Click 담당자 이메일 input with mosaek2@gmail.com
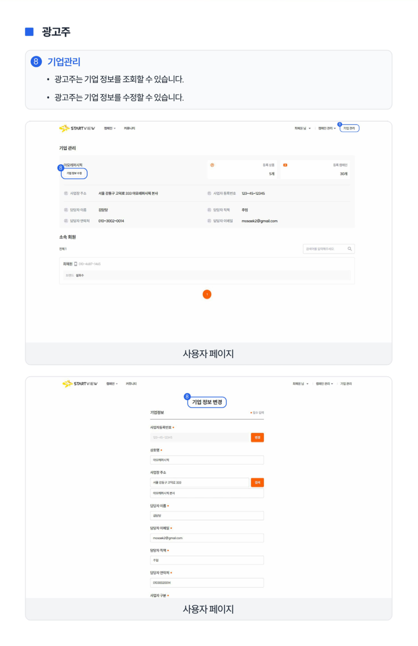 [207, 538]
